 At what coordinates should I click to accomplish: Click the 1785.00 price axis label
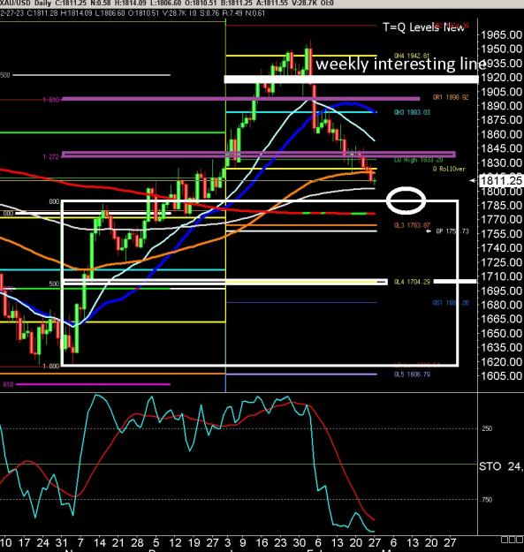click(501, 206)
